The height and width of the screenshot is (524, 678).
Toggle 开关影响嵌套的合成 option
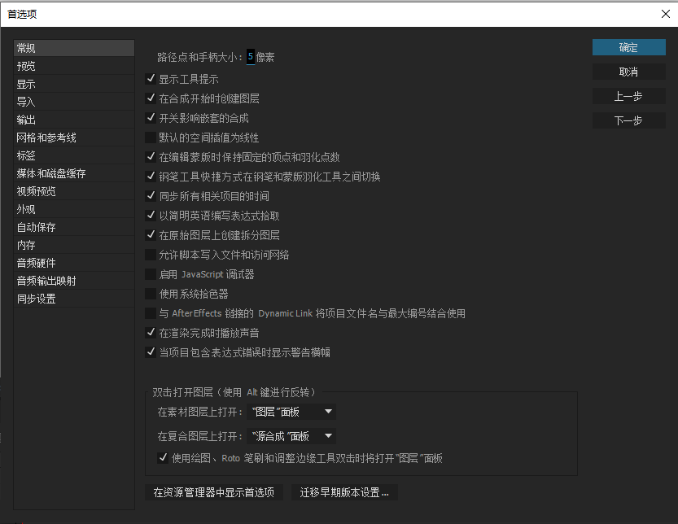(x=151, y=118)
